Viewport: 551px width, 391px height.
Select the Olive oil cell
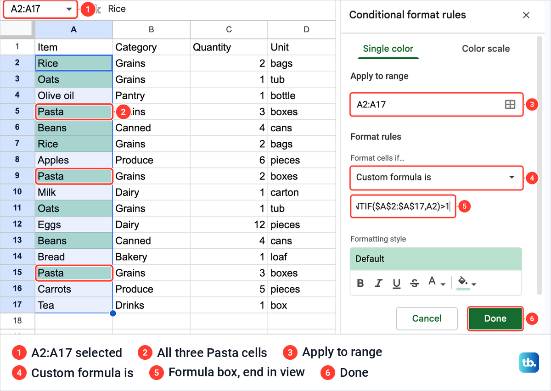pyautogui.click(x=73, y=95)
